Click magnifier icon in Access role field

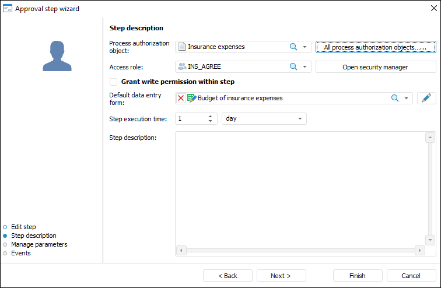[293, 67]
